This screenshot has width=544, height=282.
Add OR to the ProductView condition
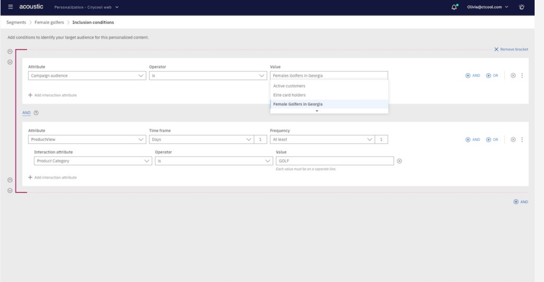(492, 139)
